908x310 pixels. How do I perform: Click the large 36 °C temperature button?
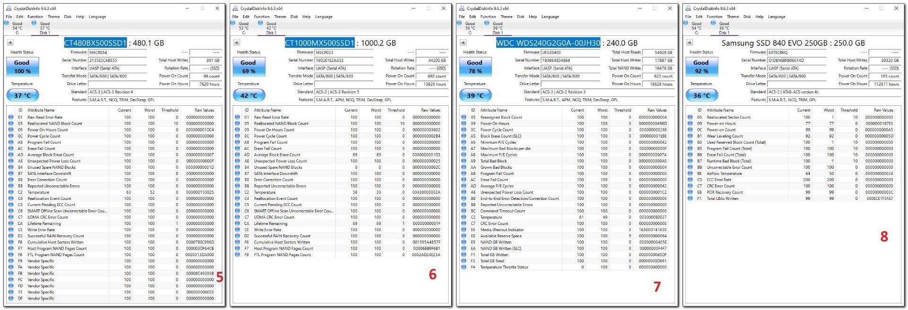[x=701, y=95]
